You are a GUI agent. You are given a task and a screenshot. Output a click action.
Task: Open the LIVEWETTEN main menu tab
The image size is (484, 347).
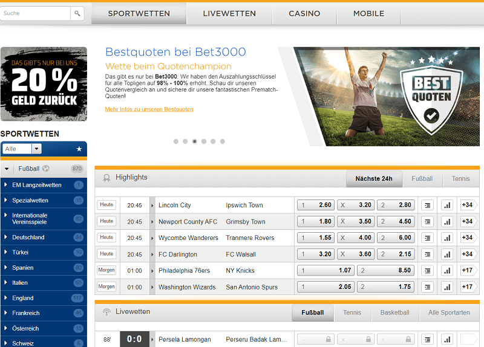point(229,13)
